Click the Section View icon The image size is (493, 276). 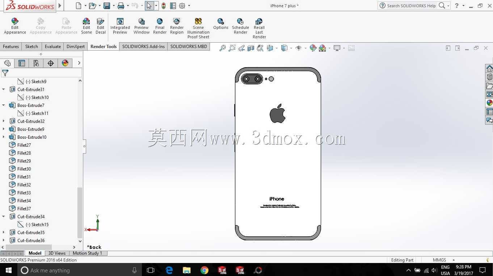[x=251, y=48]
